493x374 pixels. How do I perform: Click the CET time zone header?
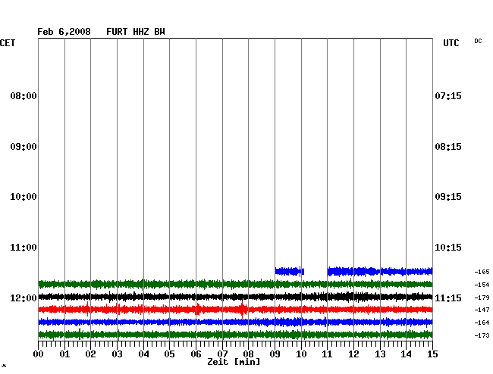click(8, 43)
